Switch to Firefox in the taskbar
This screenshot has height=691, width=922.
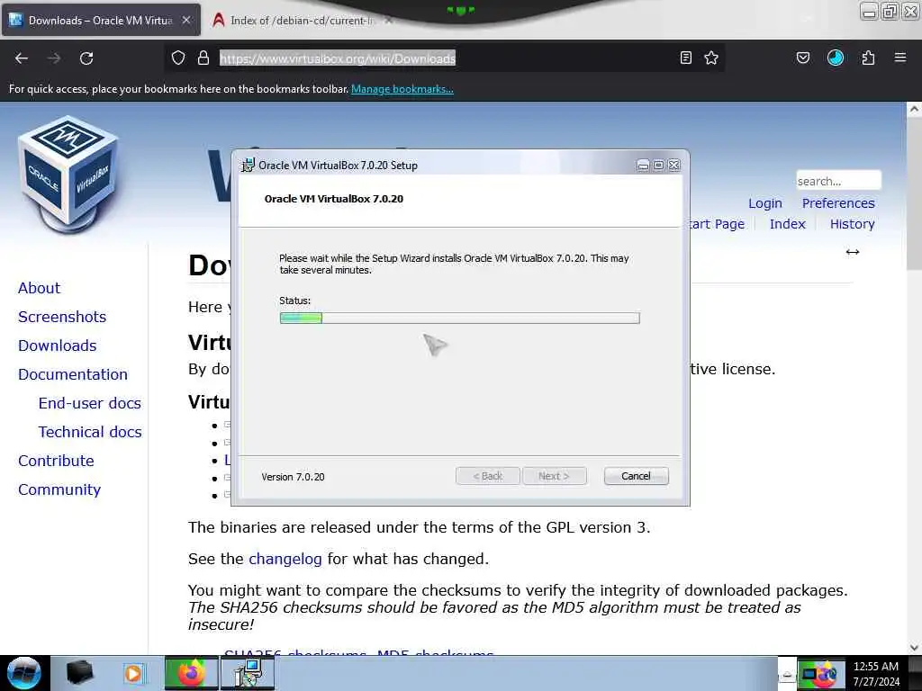(191, 673)
